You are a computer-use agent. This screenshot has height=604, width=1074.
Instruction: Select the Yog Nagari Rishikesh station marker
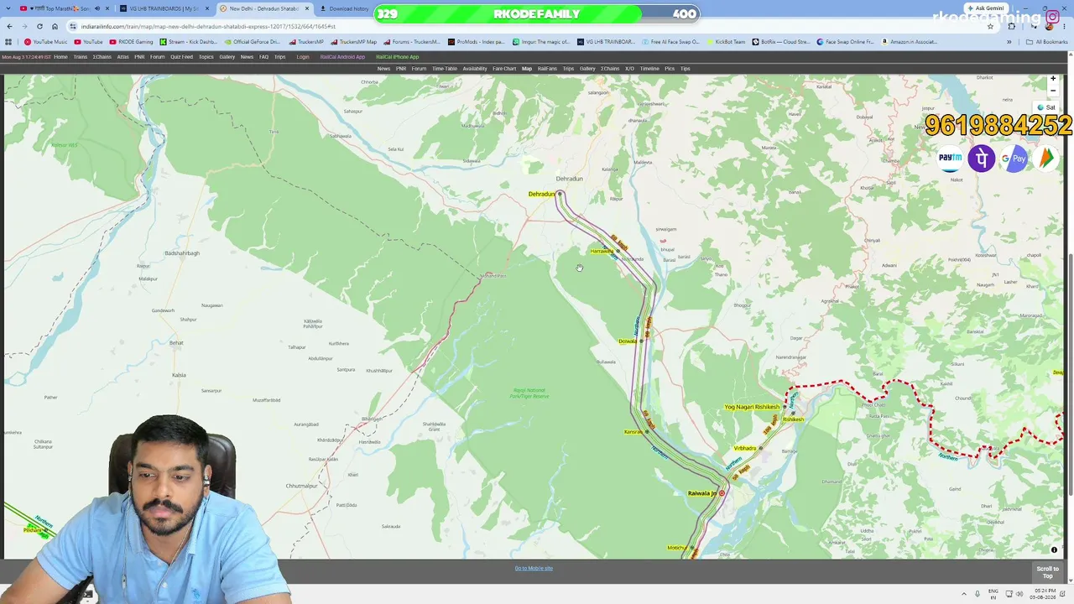(x=784, y=408)
